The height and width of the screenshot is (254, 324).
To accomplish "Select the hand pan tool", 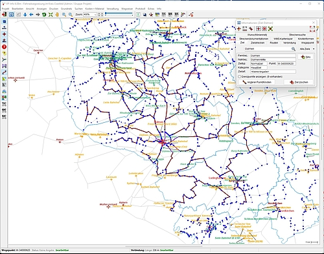I will coord(57,14).
